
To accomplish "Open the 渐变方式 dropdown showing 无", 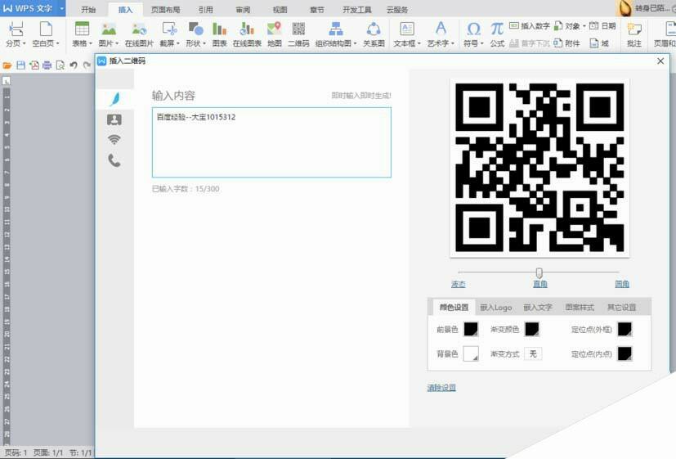I will [x=533, y=353].
